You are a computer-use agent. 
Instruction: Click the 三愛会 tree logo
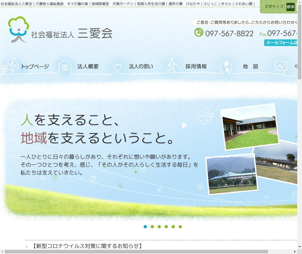click(18, 29)
